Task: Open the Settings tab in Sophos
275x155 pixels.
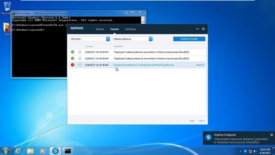Action: [x=130, y=29]
